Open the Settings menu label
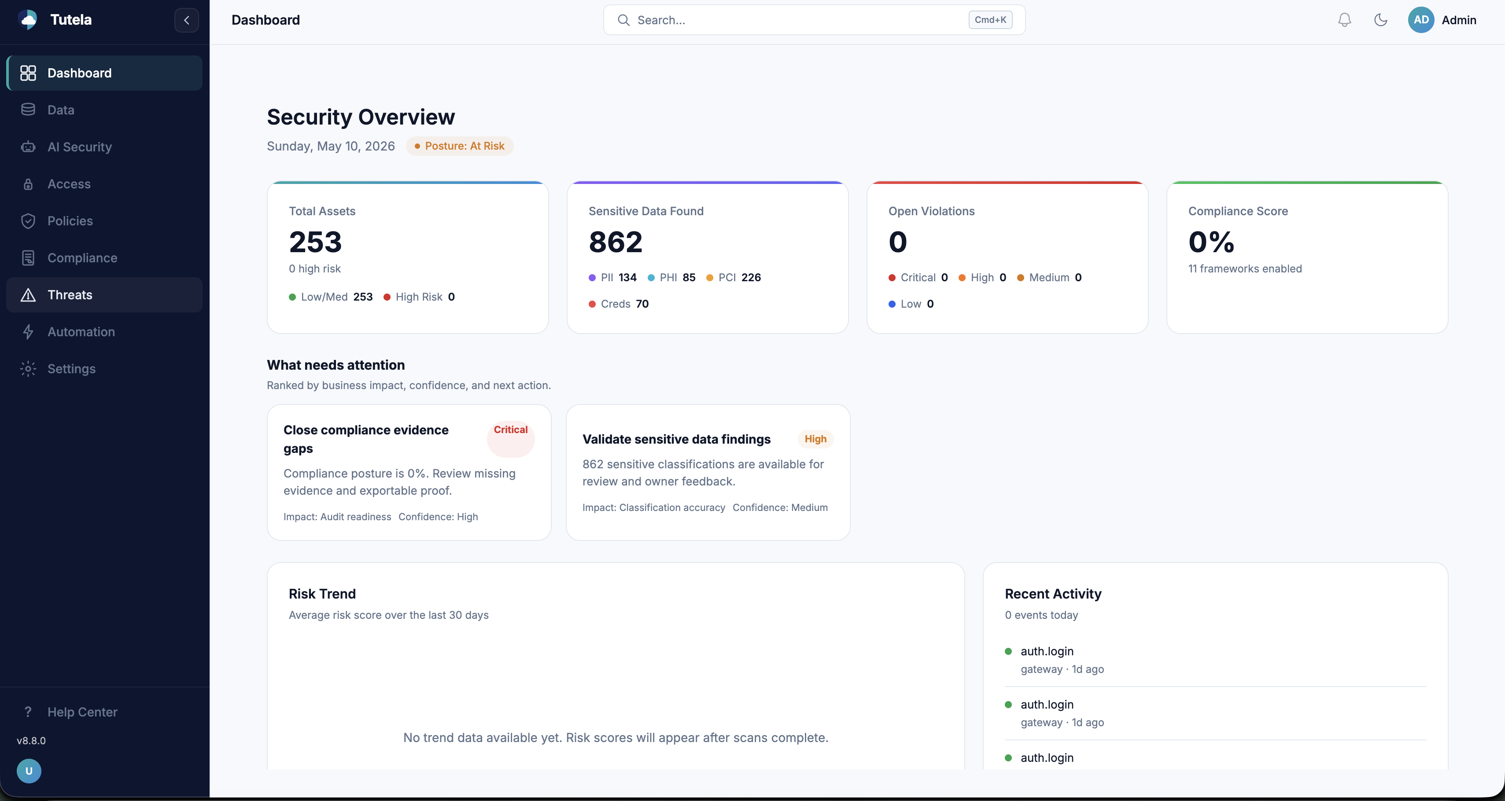1505x801 pixels. [71, 368]
